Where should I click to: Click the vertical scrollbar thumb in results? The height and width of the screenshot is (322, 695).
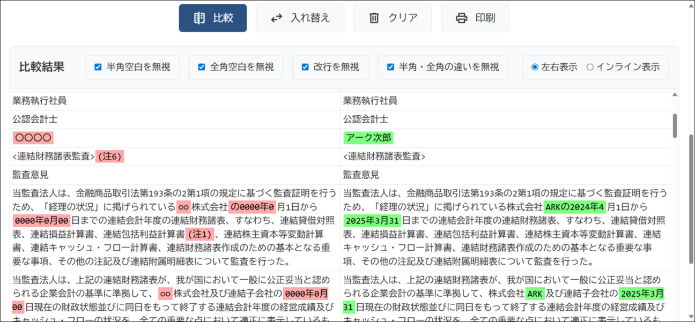[675, 125]
